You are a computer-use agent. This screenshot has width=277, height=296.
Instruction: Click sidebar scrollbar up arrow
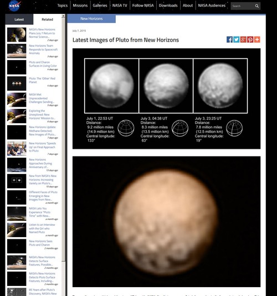63,16
